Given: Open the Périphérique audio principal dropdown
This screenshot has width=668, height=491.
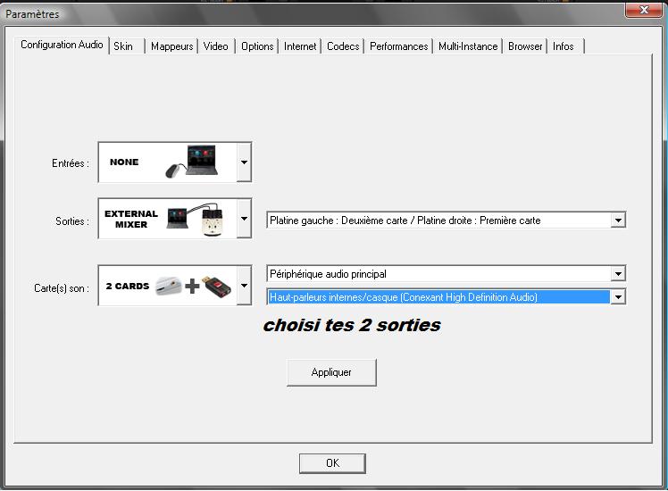Looking at the screenshot, I should (x=618, y=274).
